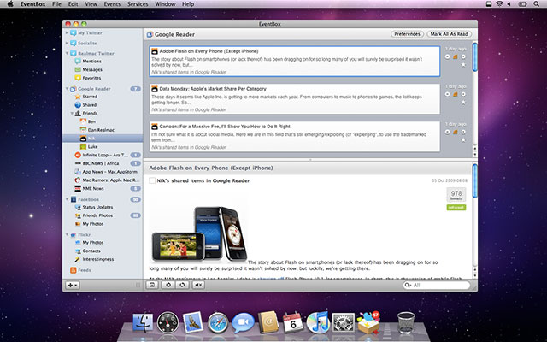
Task: Click the Preferences button
Action: (x=407, y=34)
